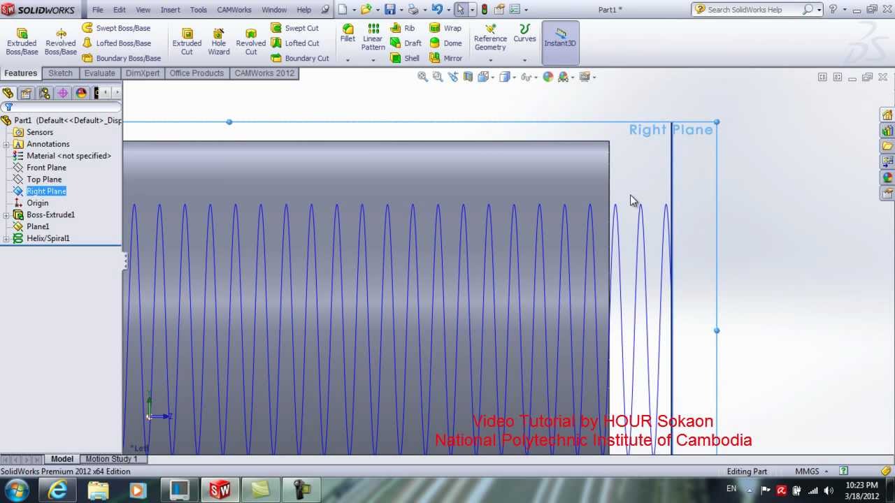Choose the Wrap feature
Screen dimensions: 895x503
(x=445, y=28)
